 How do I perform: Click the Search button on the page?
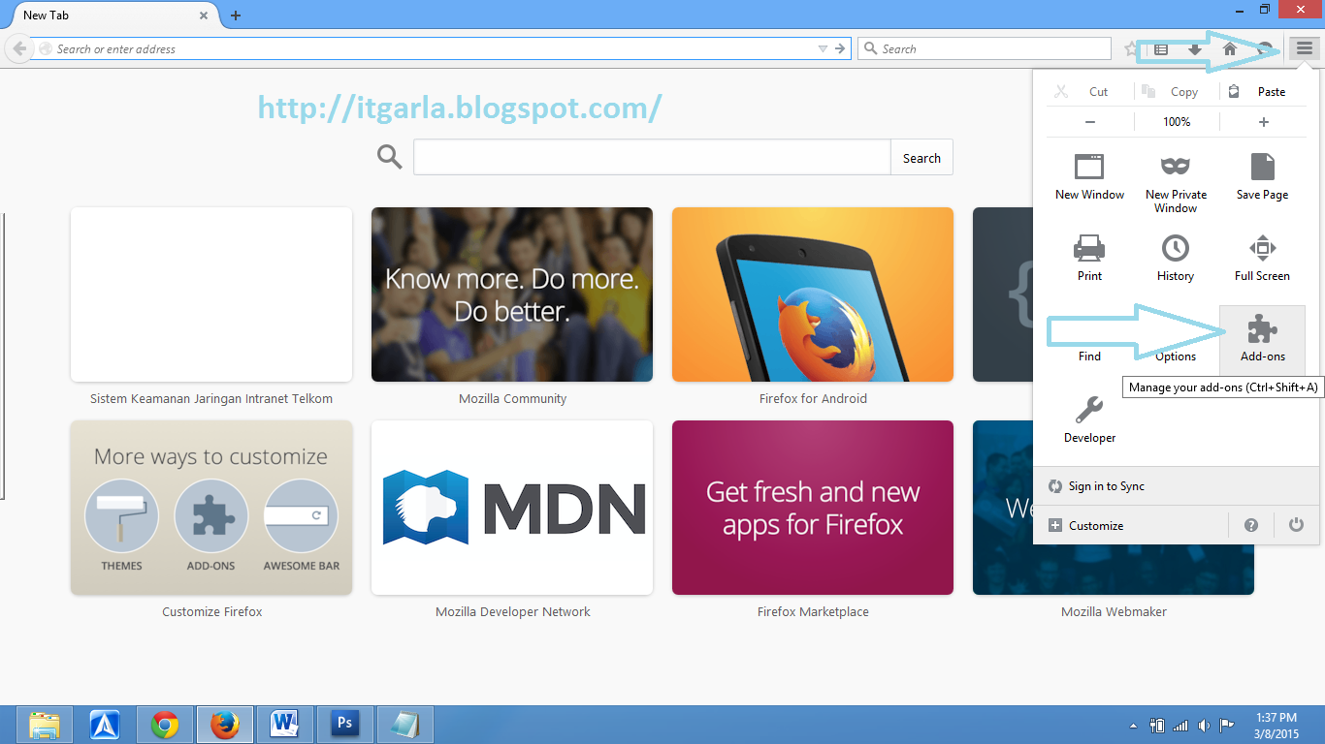point(921,158)
